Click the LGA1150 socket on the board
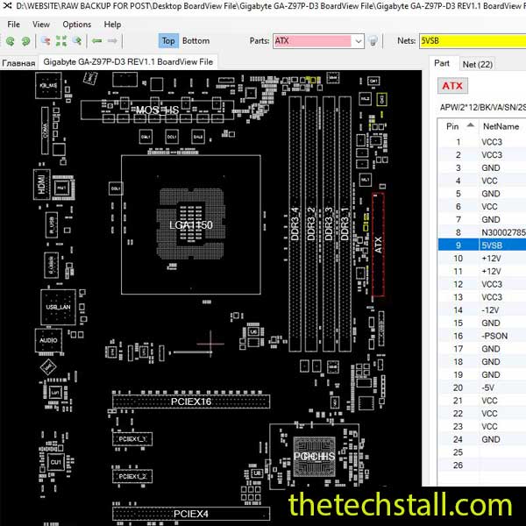526x526 pixels. [191, 225]
